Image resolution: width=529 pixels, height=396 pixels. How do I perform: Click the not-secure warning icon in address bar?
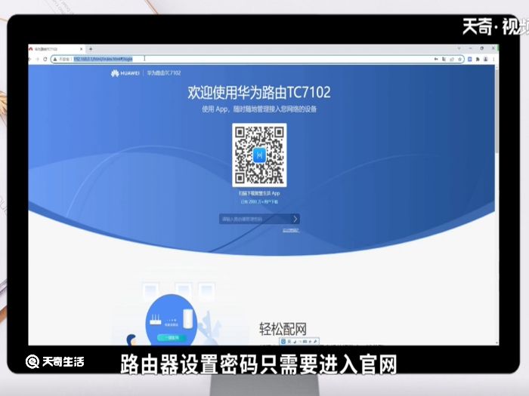[55, 59]
